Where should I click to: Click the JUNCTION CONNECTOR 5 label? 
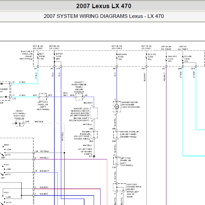(134, 190)
